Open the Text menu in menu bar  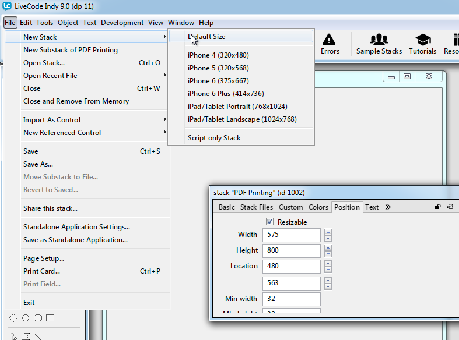pyautogui.click(x=90, y=23)
